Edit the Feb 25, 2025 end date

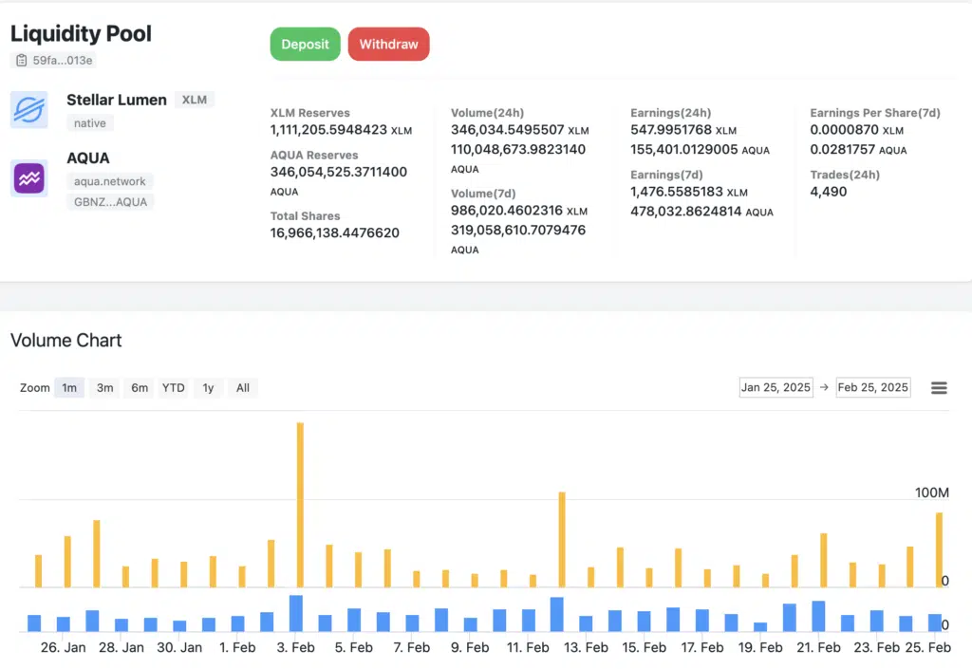pos(873,387)
